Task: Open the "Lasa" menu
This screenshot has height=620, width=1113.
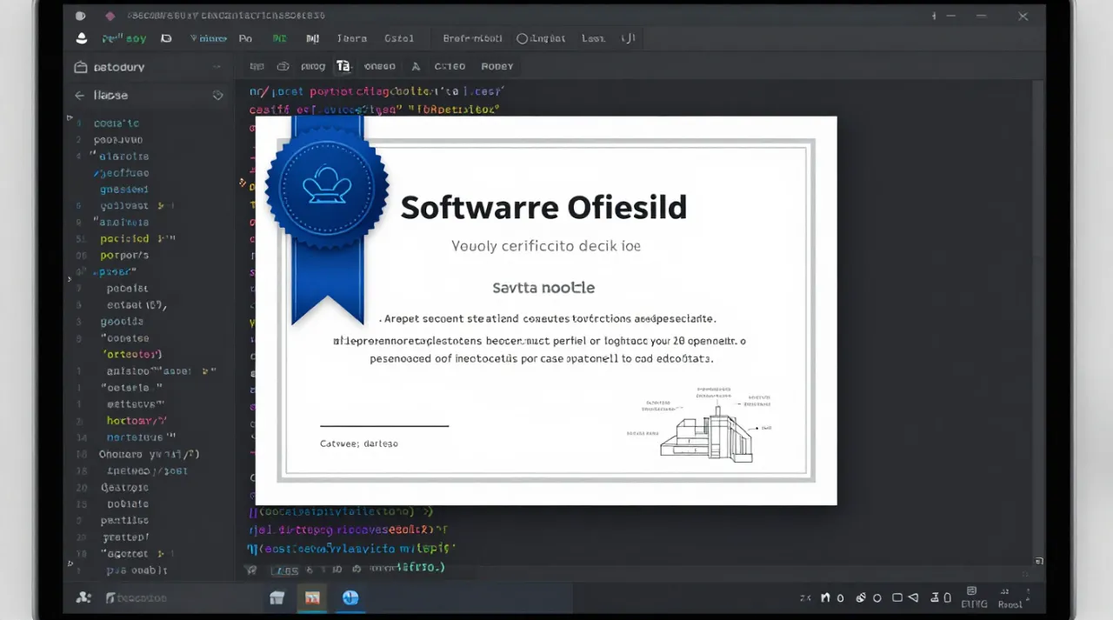Action: [593, 39]
